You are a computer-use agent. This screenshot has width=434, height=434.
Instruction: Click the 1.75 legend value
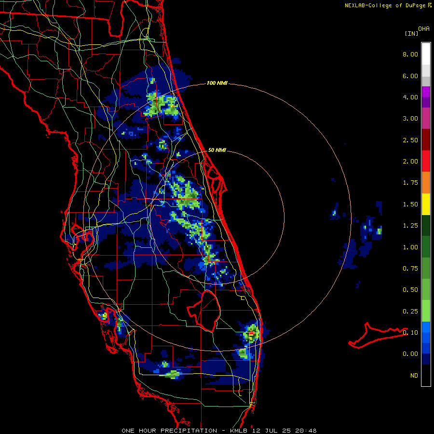[x=410, y=183]
